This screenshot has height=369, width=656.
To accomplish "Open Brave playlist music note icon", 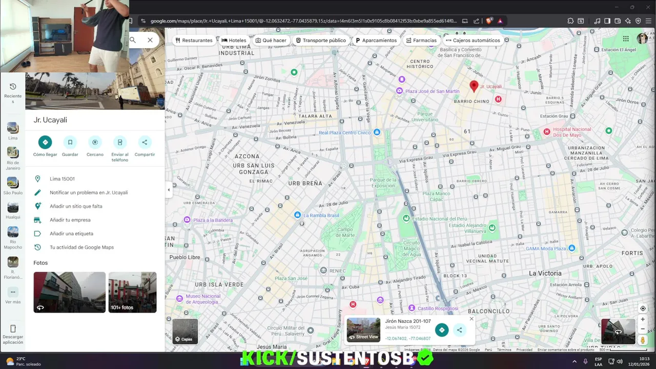I will pos(597,21).
